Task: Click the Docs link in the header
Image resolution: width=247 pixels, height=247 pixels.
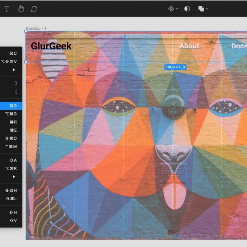Action: tap(239, 46)
